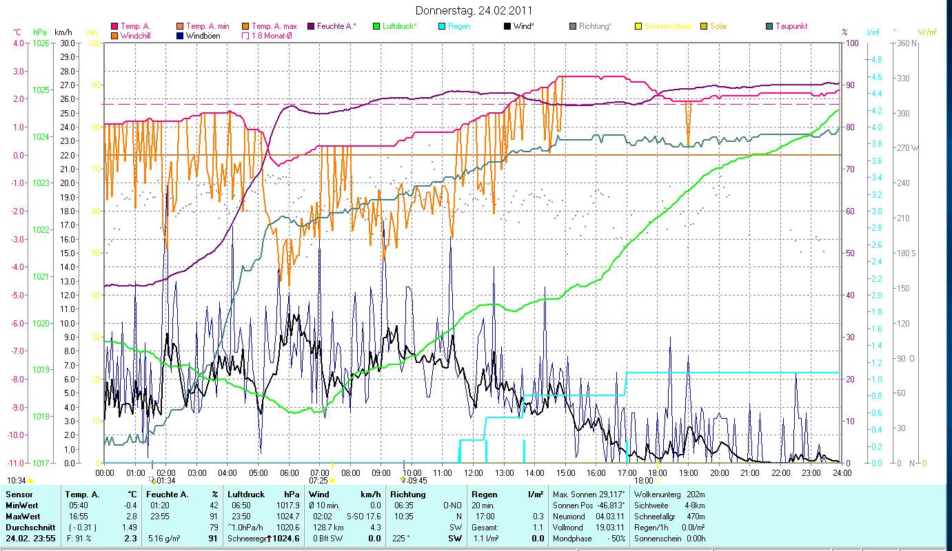The image size is (952, 551).
Task: Click the Gesamt: rain total label
Action: 485,527
